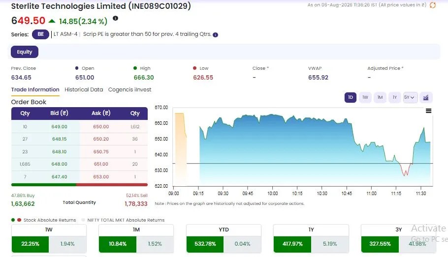448x257 pixels.
Task: Open the Cogencis iInvest tab
Action: [x=129, y=89]
